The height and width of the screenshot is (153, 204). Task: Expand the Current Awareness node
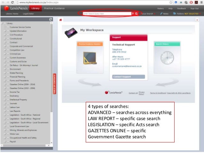pyautogui.click(x=5, y=58)
